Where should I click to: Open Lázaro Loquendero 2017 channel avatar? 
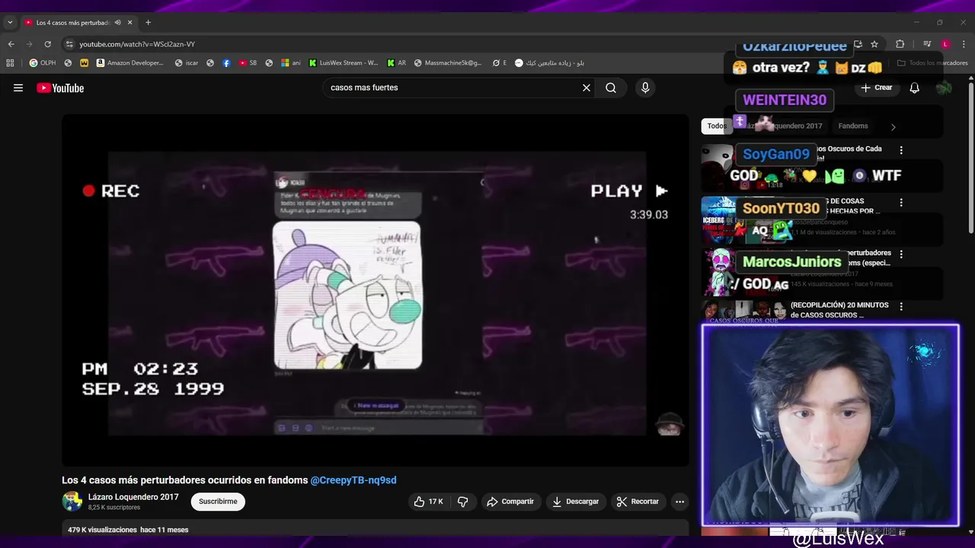click(x=72, y=502)
